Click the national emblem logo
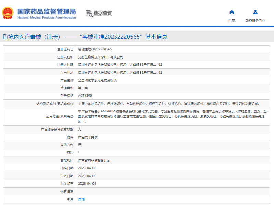The image size is (274, 206). (8, 13)
